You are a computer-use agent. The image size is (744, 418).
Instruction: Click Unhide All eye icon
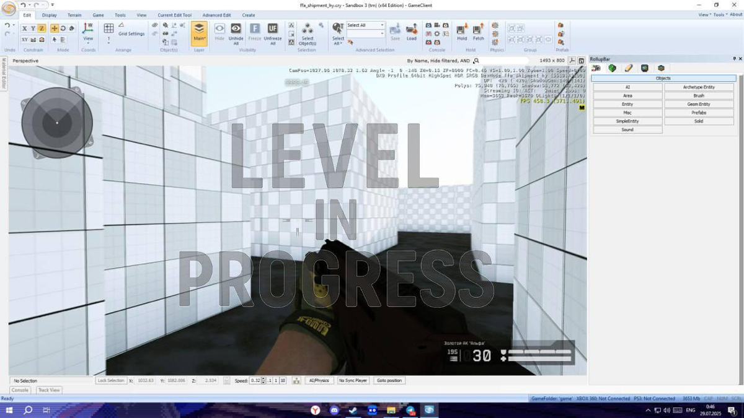coord(236,28)
